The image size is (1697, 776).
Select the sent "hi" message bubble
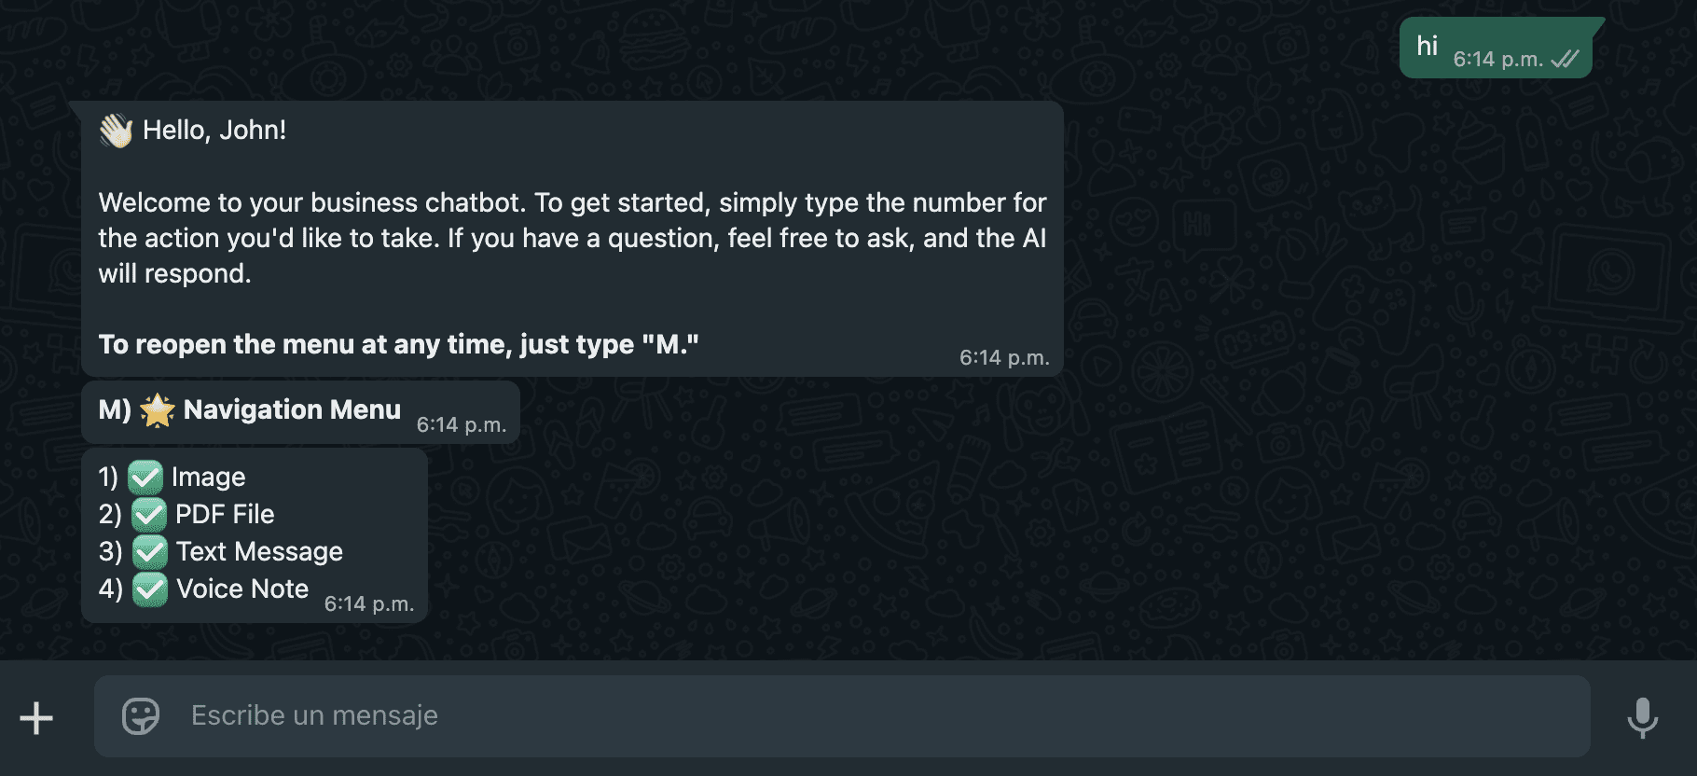[1496, 48]
